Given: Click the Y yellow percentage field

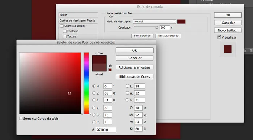Looking at the screenshot, I should (138, 122).
